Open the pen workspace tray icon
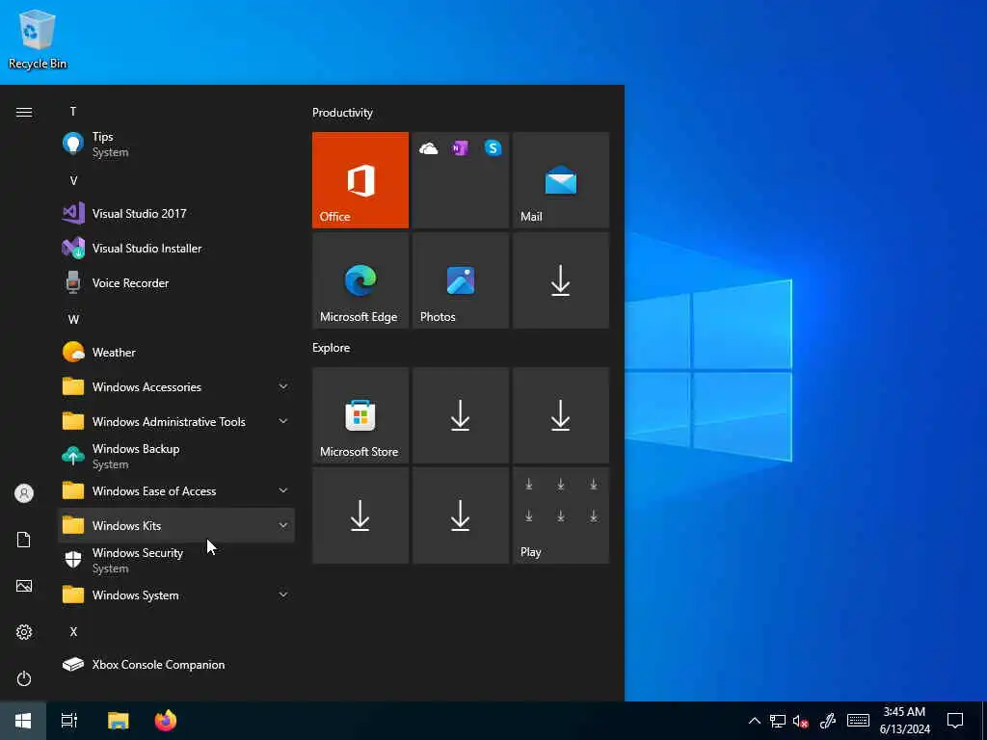This screenshot has height=740, width=987. pyautogui.click(x=827, y=721)
